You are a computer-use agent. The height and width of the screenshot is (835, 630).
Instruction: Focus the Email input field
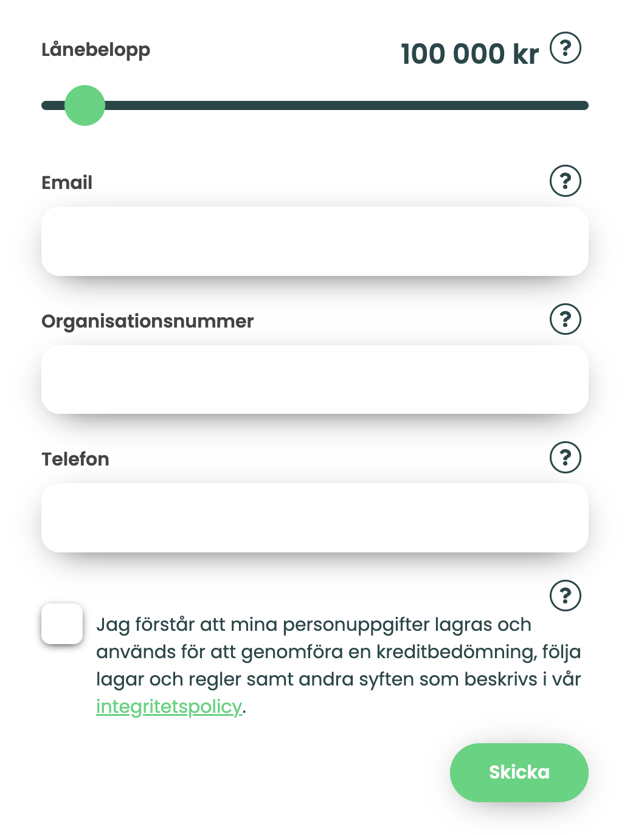pyautogui.click(x=315, y=241)
